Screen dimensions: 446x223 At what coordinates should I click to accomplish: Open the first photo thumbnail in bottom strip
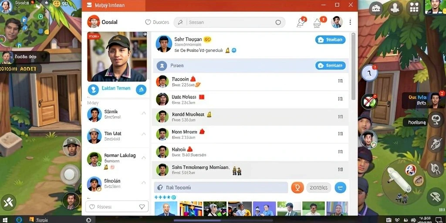click(166, 209)
